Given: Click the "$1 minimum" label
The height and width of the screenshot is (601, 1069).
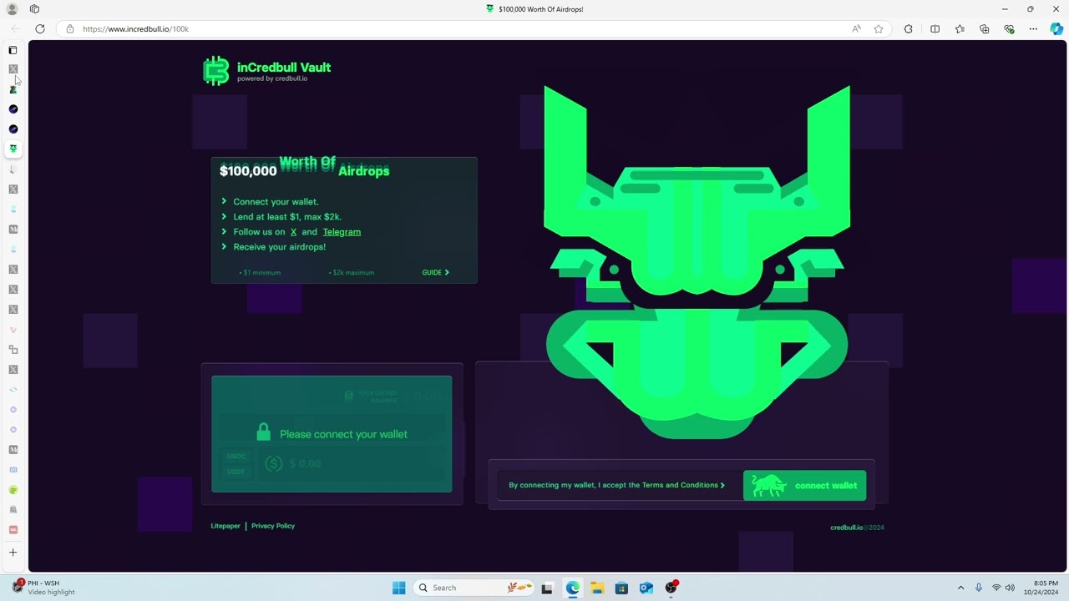Looking at the screenshot, I should click(261, 272).
